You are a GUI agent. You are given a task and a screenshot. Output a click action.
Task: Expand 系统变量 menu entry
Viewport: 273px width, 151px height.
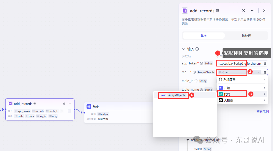click(242, 80)
